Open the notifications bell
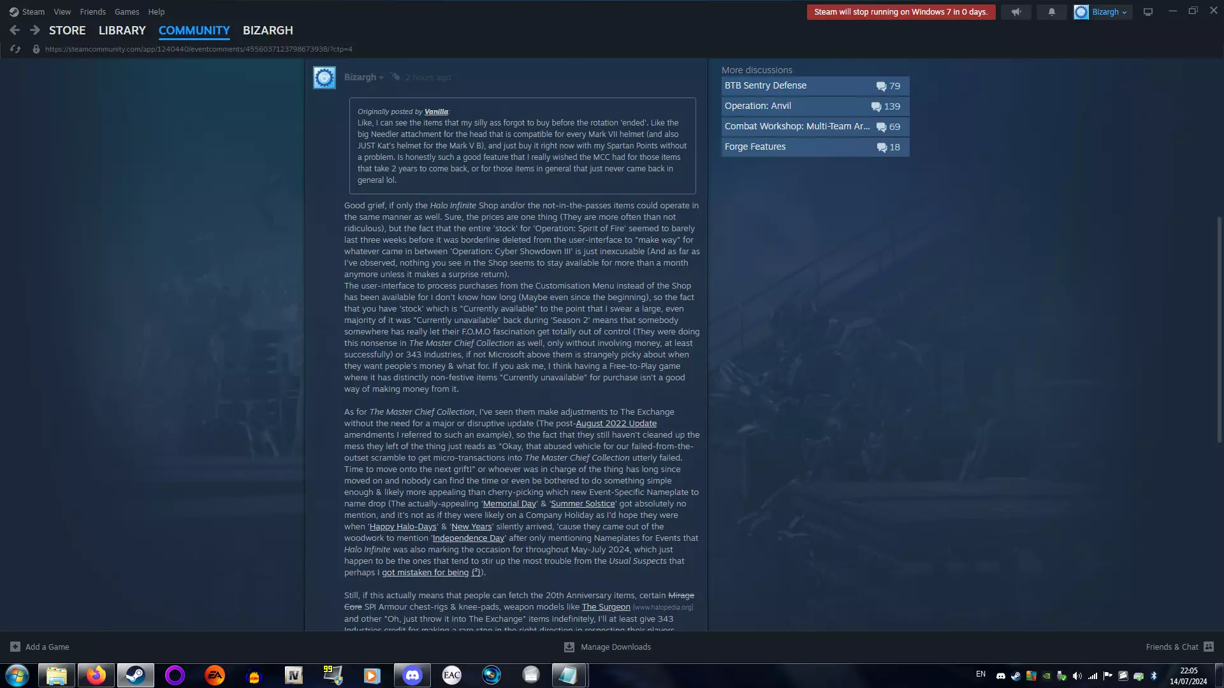 click(1051, 12)
